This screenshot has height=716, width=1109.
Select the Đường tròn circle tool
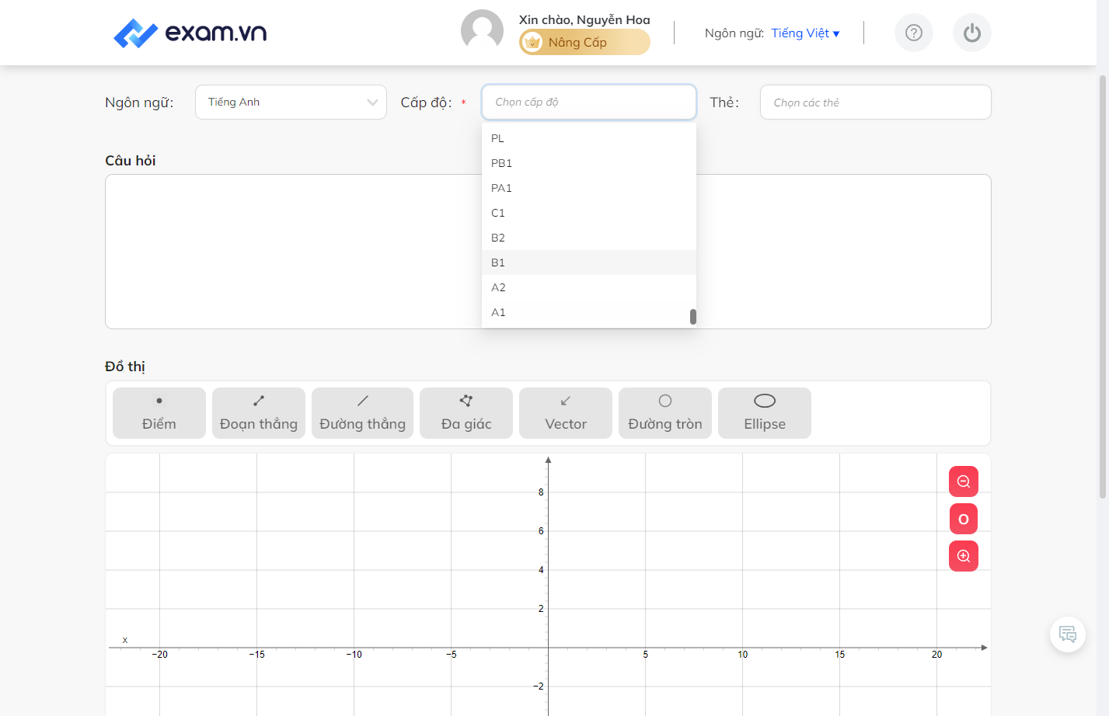(665, 413)
